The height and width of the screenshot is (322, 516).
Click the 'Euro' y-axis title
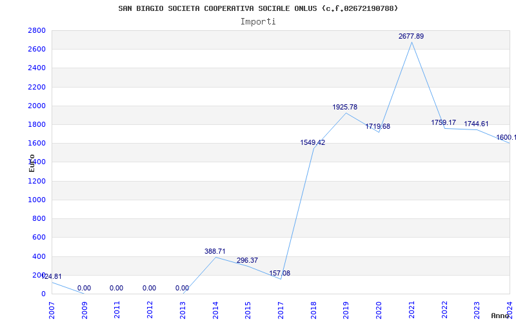tap(32, 163)
